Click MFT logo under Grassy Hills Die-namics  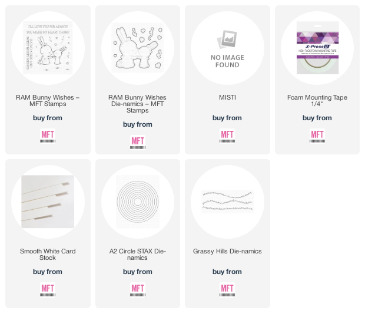tap(227, 290)
